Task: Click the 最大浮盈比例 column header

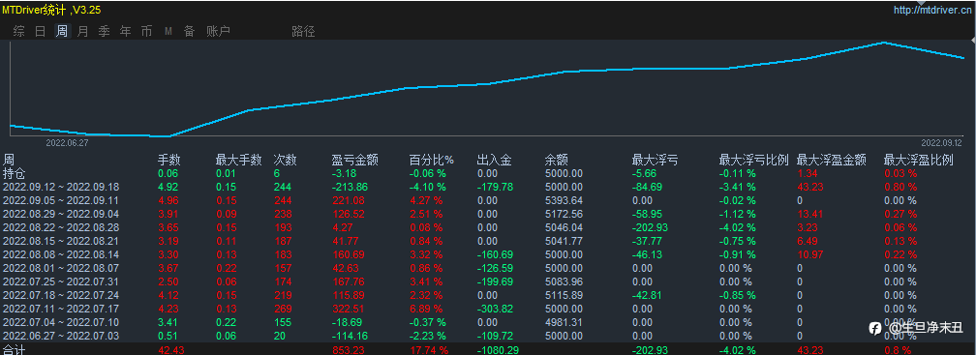Action: [x=919, y=160]
